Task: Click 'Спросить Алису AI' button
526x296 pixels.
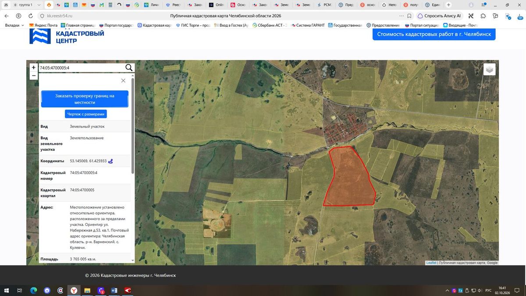Action: pyautogui.click(x=439, y=16)
